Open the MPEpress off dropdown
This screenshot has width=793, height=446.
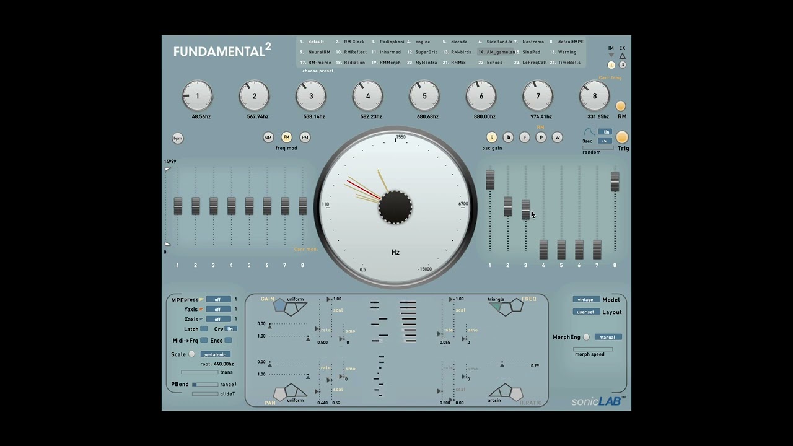(x=218, y=299)
